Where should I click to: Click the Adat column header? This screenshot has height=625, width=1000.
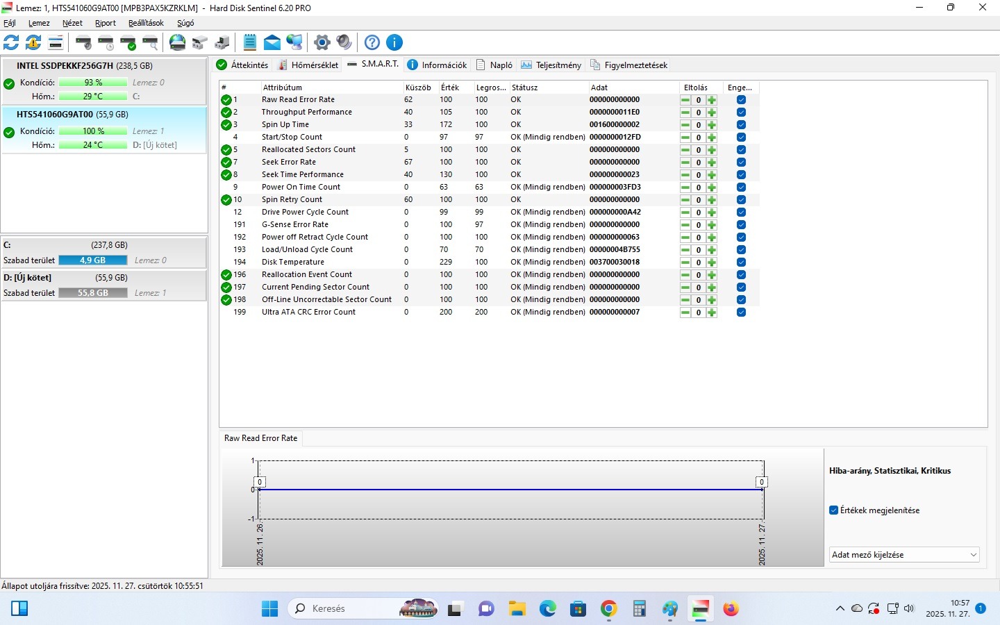tap(633, 87)
